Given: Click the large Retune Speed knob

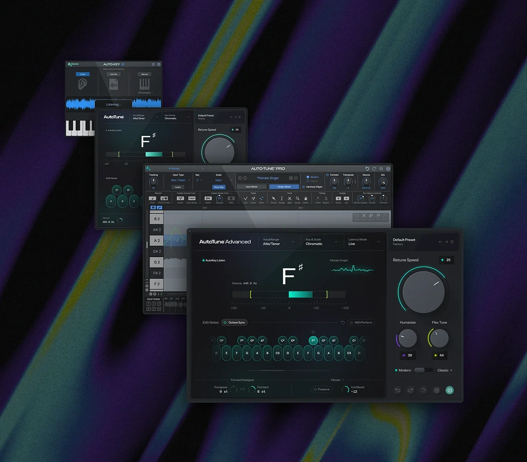Looking at the screenshot, I should pyautogui.click(x=423, y=292).
